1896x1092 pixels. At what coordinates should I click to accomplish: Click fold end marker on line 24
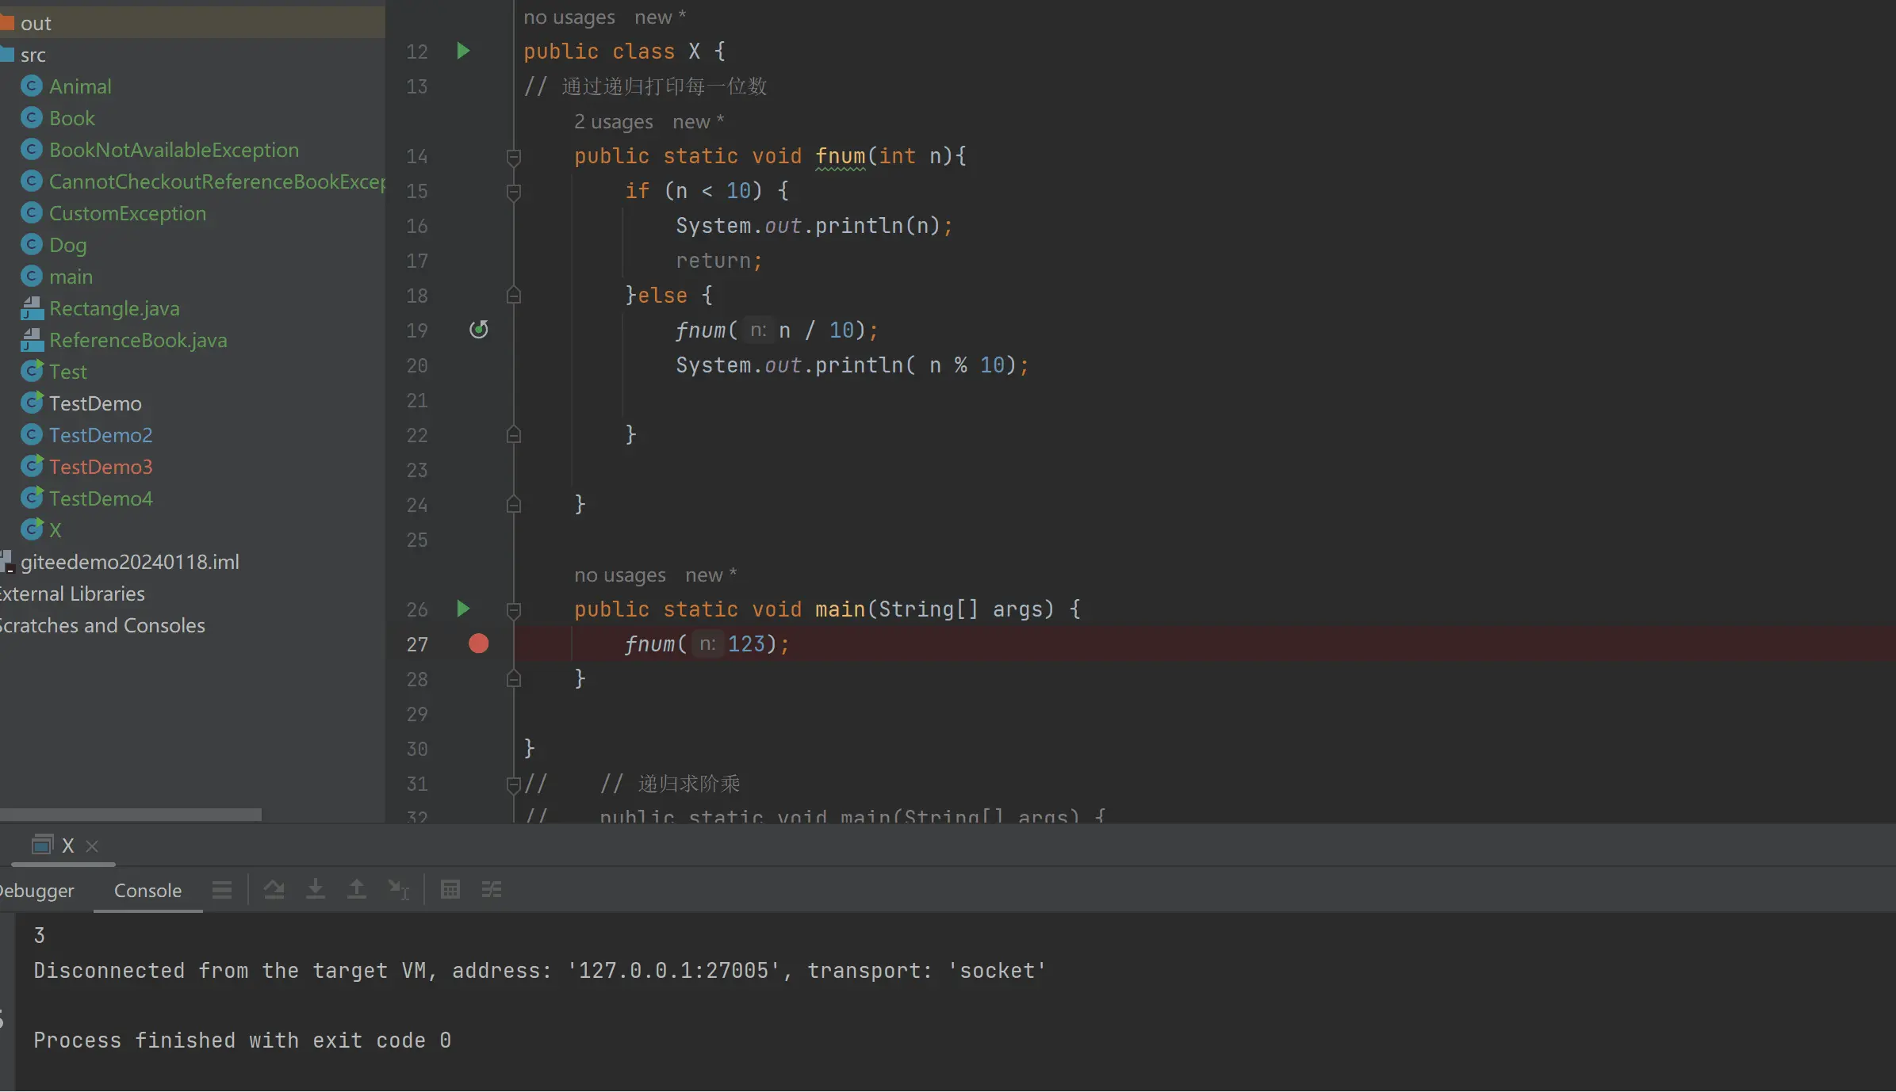(x=514, y=505)
